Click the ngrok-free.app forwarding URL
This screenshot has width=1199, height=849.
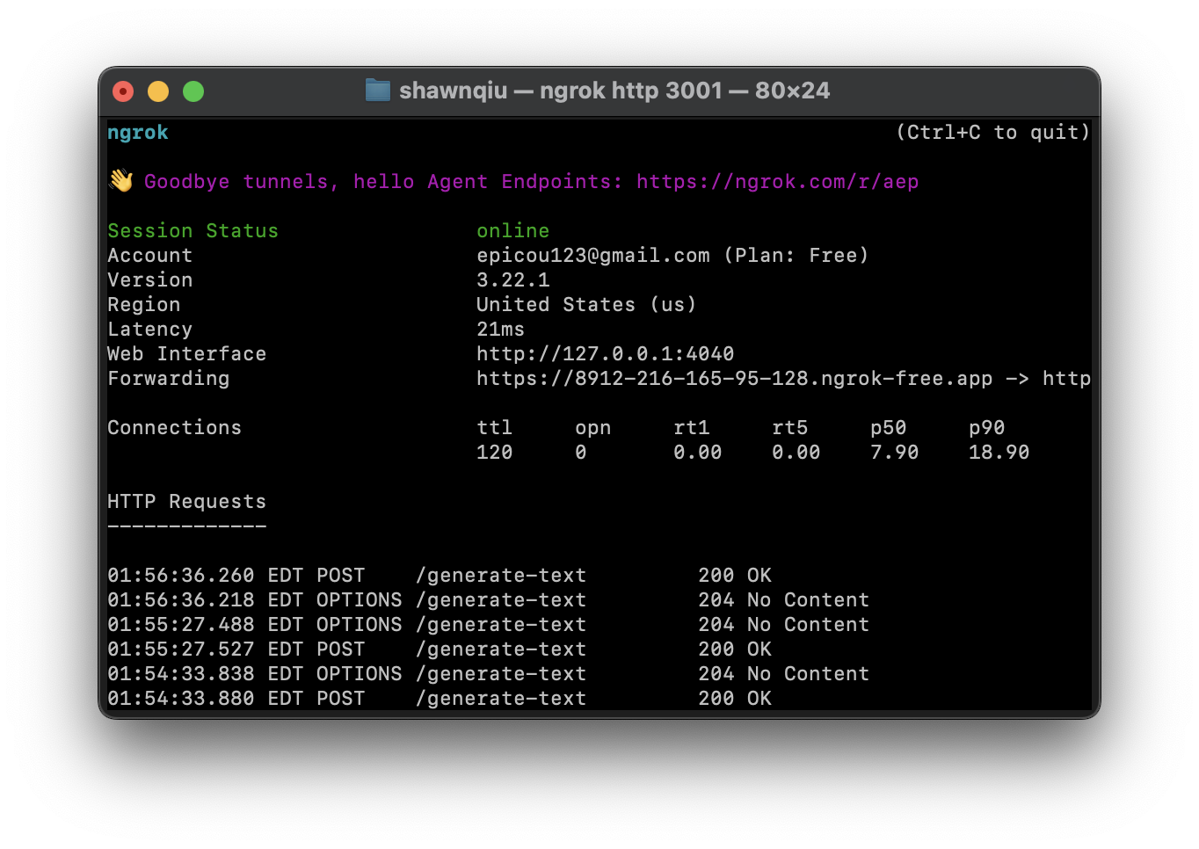point(734,379)
